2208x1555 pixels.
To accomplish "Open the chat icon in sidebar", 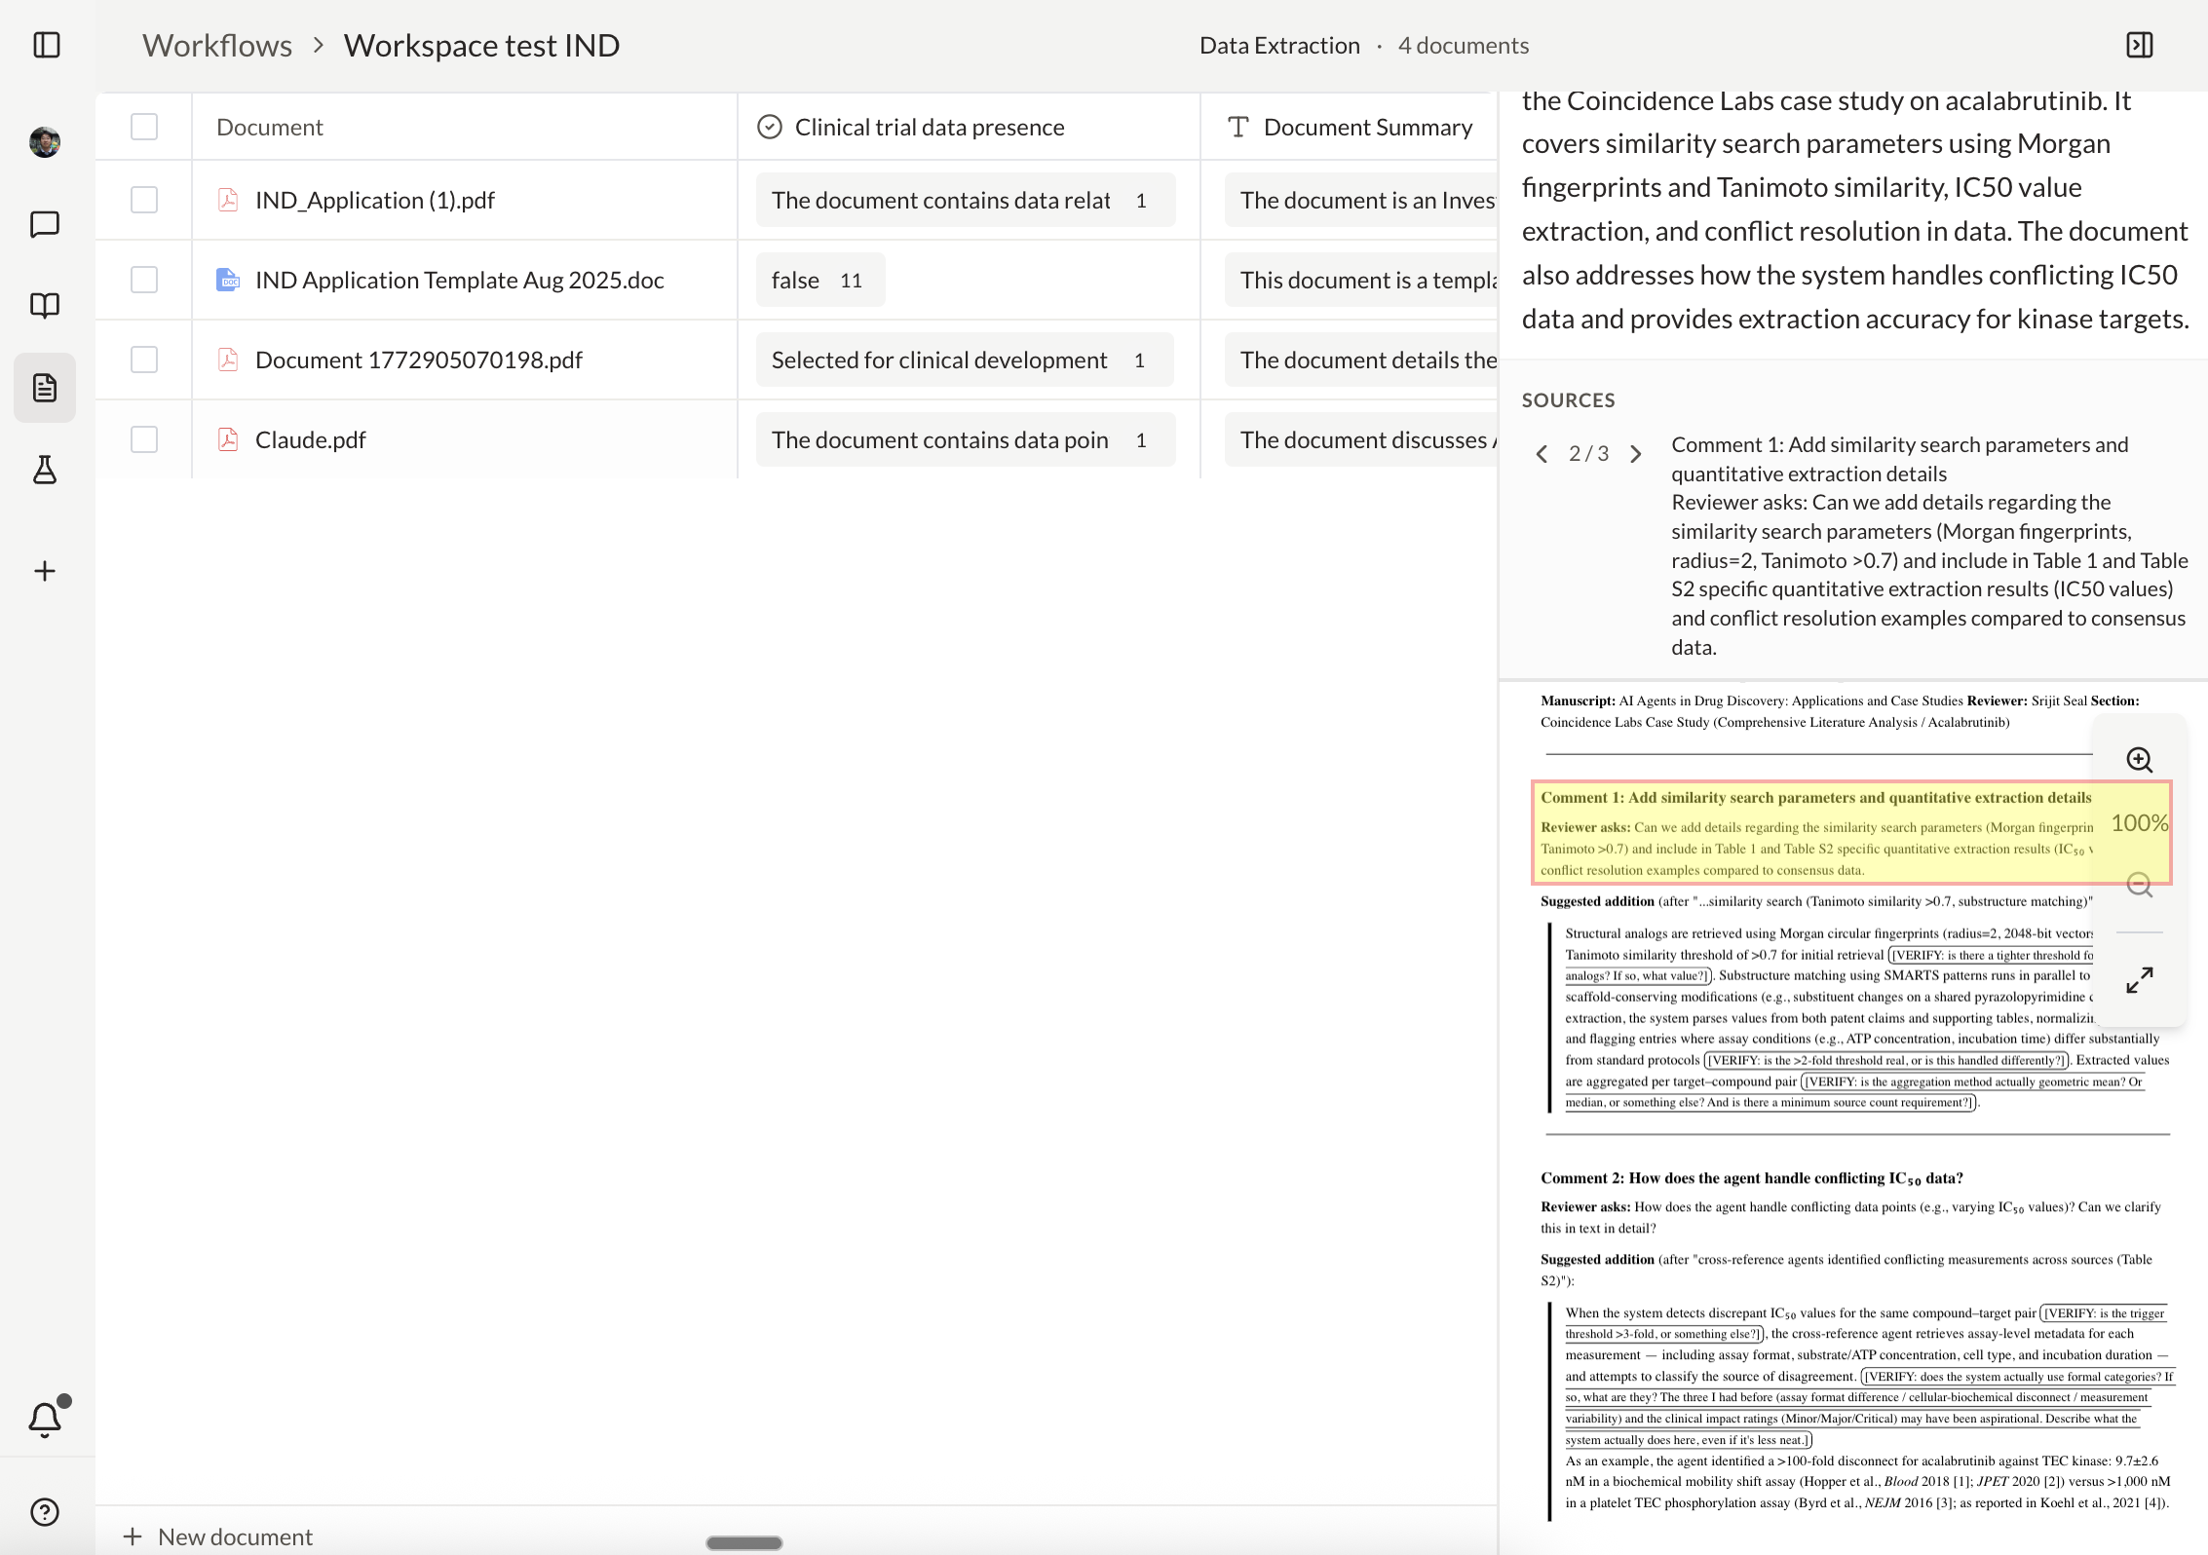I will pos(45,224).
